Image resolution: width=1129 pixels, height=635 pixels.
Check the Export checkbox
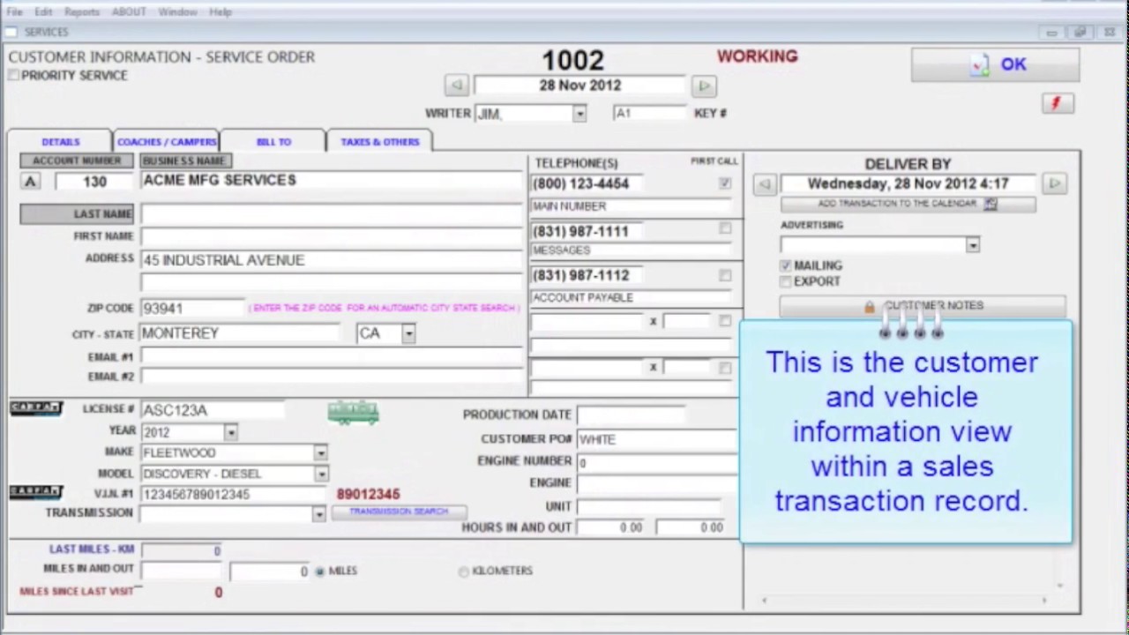tap(785, 281)
